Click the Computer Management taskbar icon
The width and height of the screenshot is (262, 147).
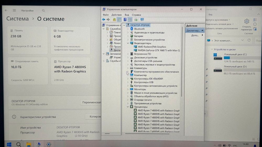coord(39,144)
